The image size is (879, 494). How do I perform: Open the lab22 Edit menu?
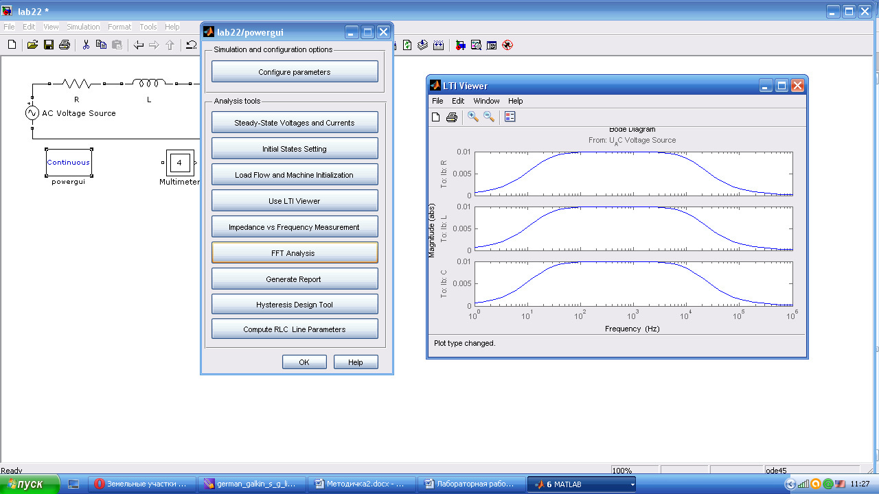(x=29, y=27)
